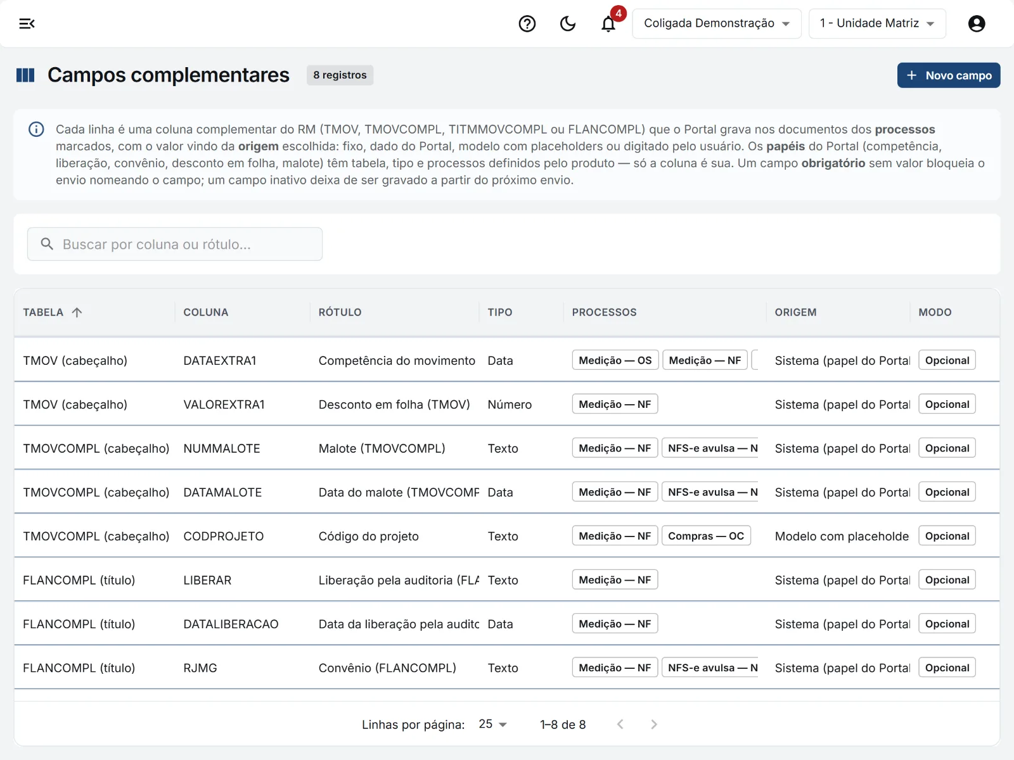Viewport: 1014px width, 760px height.
Task: Click the Código do projeto label
Action: pyautogui.click(x=368, y=536)
